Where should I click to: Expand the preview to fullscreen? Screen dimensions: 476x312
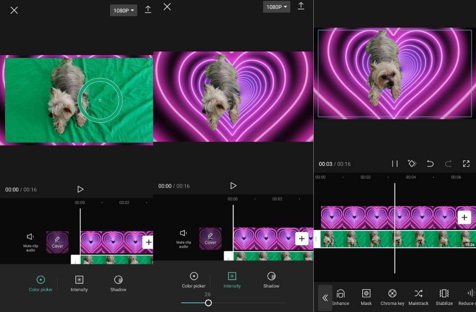pos(466,164)
